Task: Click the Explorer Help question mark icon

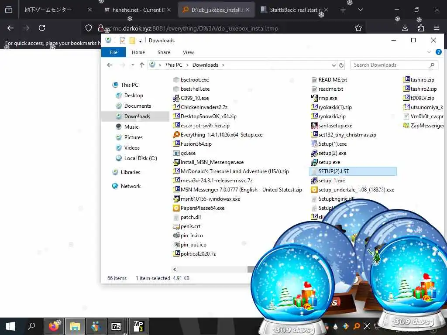Action: [x=438, y=52]
